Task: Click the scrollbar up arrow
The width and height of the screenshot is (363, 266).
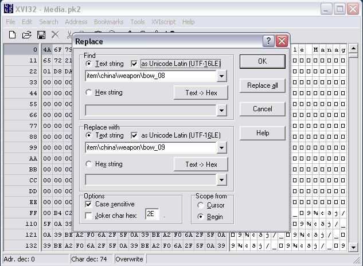Action: click(x=353, y=48)
